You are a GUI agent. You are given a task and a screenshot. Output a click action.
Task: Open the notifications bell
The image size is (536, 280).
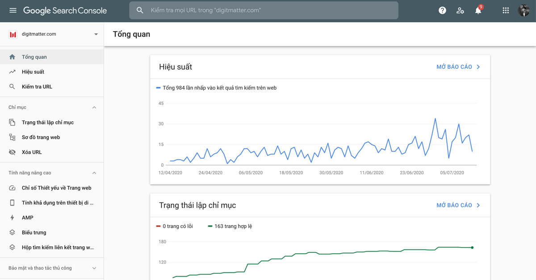pyautogui.click(x=478, y=11)
